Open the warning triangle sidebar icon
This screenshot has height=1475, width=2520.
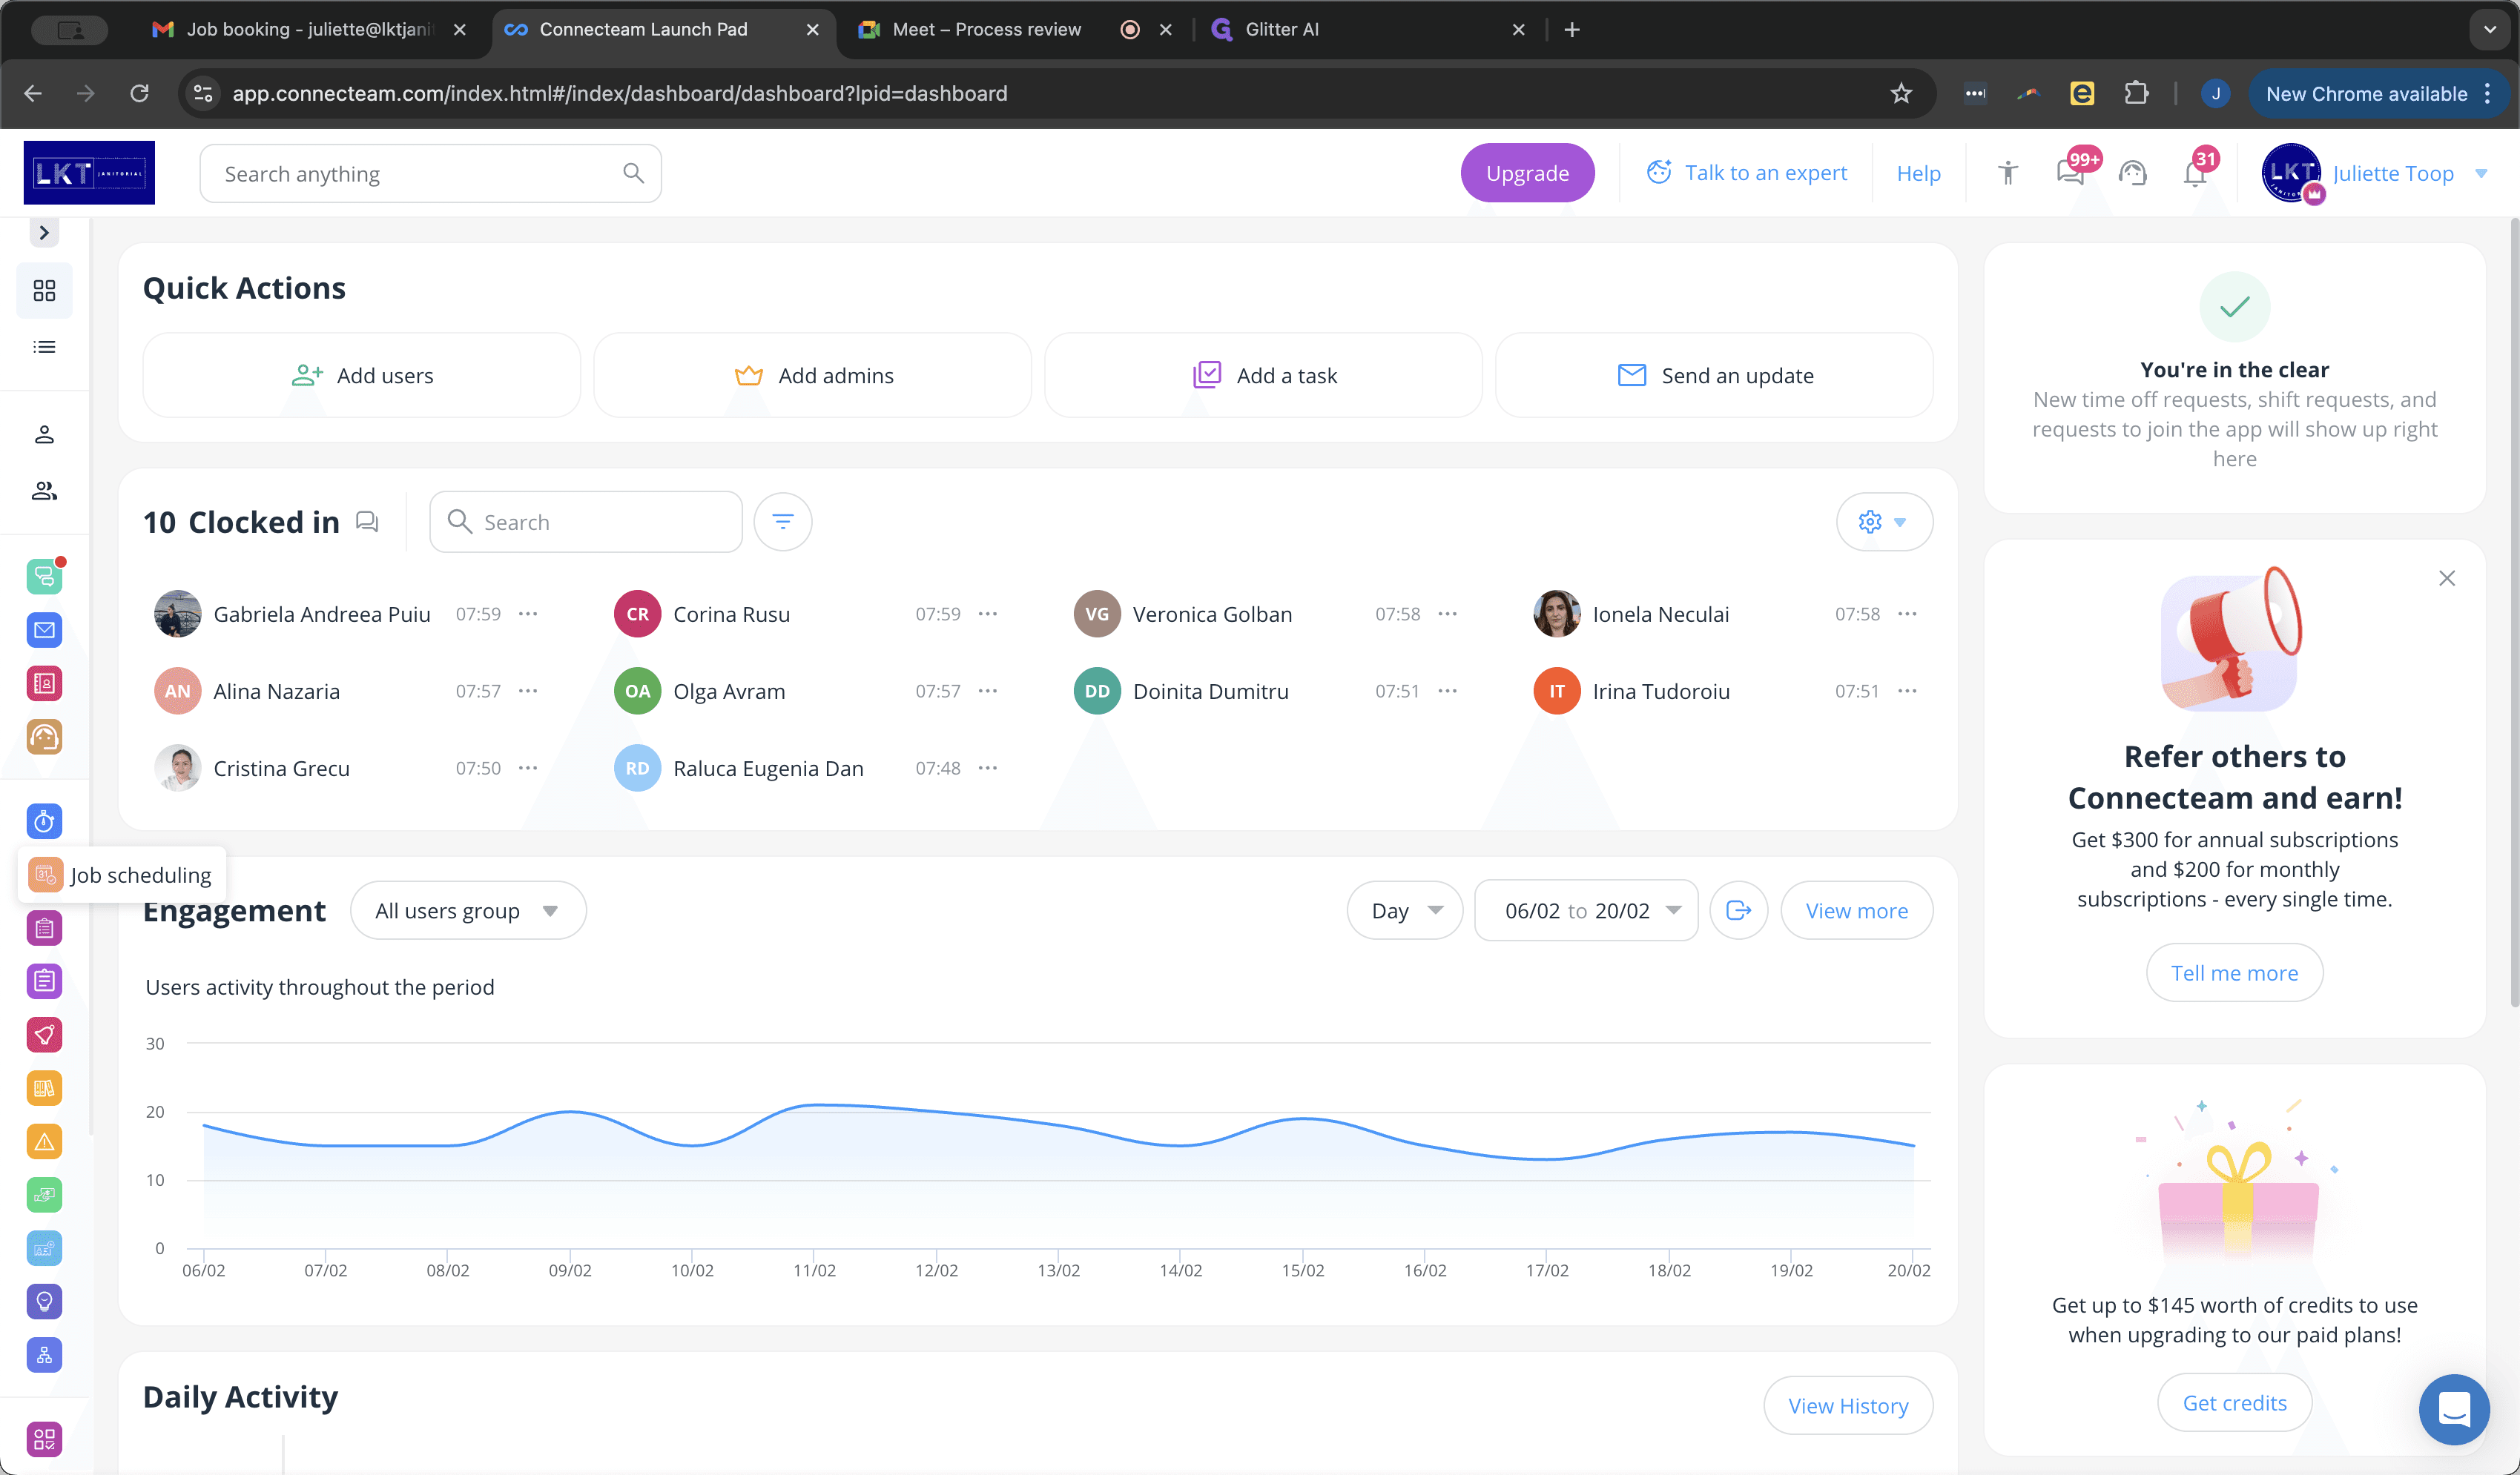44,1141
